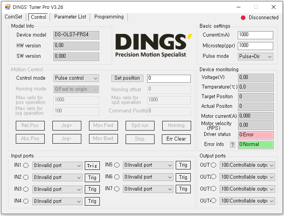Toggle the IN1 indicator radio
The height and width of the screenshot is (216, 284).
26,165
